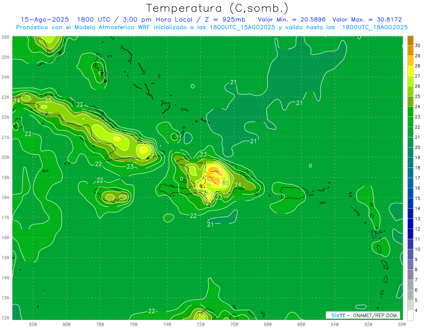Viewport: 427px width, 329px height.
Task: Click the '24' contour label east of Hispaniola
Action: (238, 185)
